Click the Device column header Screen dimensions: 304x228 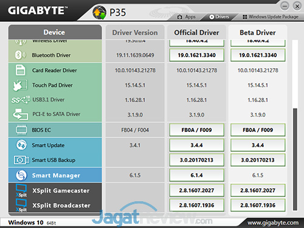[x=55, y=32]
